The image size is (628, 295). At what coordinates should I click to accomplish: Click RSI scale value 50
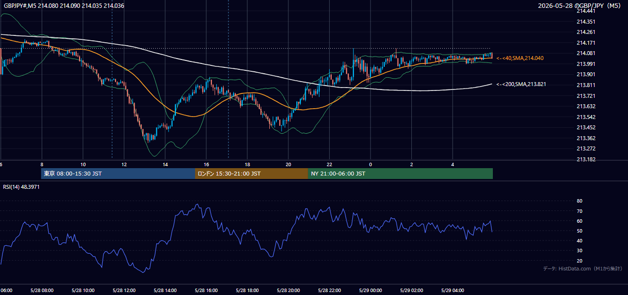pyautogui.click(x=579, y=231)
